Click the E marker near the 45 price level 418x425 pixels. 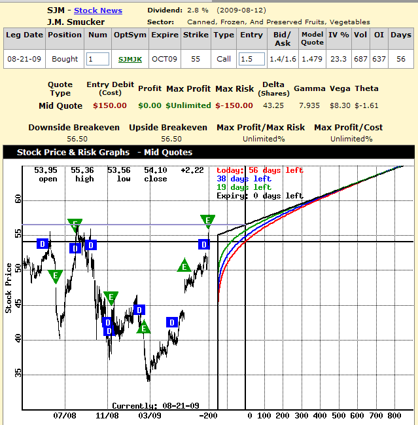pyautogui.click(x=111, y=298)
